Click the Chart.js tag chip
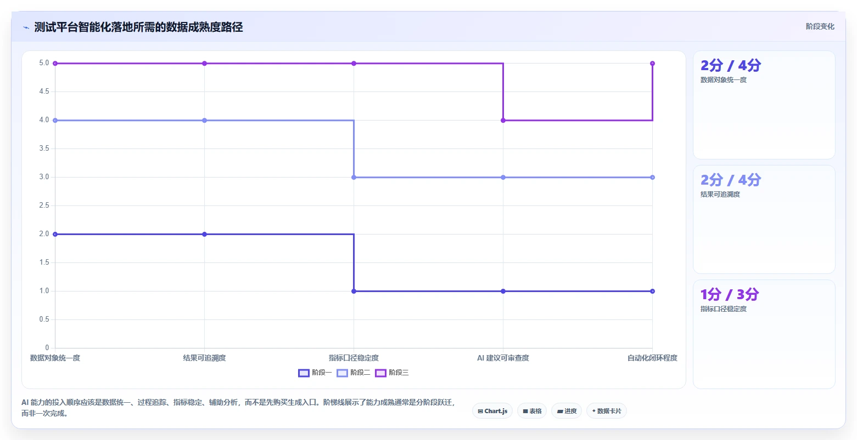 (x=492, y=411)
